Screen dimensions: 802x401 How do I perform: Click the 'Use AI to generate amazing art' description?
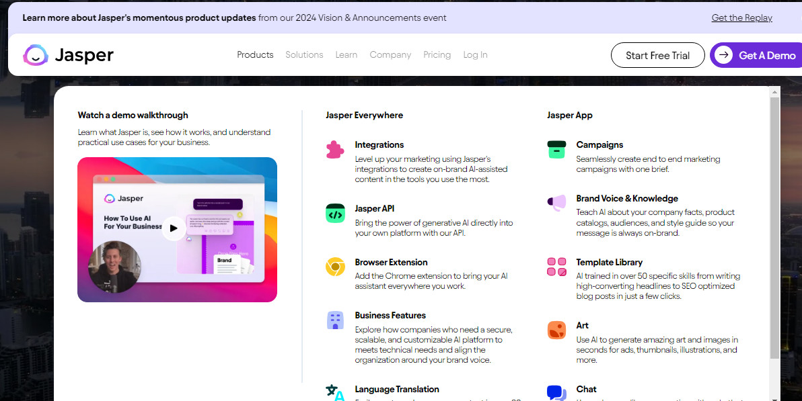coord(657,350)
